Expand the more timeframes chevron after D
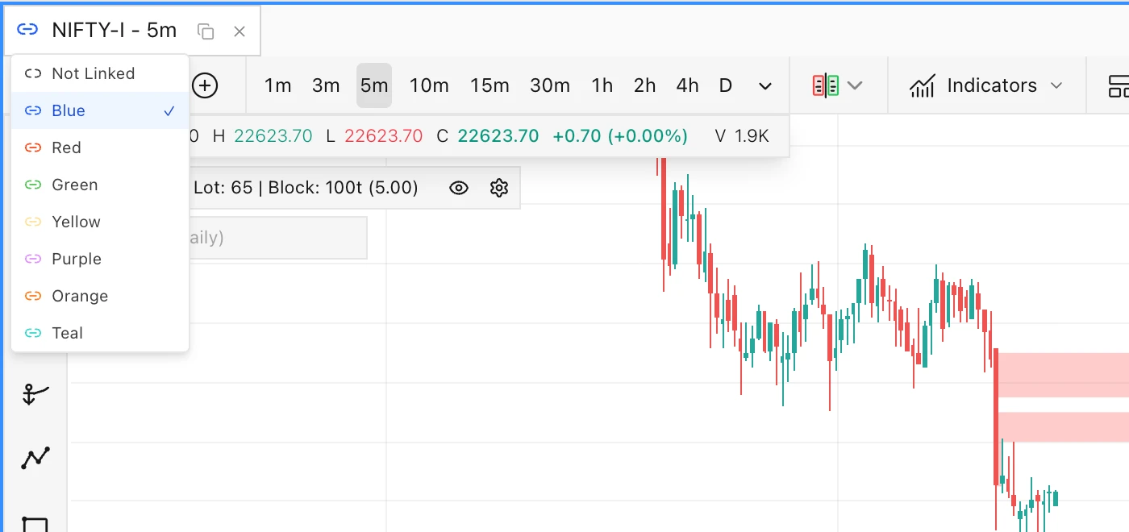Screen dimensions: 1129x532 765,85
